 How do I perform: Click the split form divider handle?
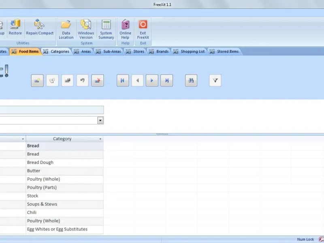[x=162, y=134]
